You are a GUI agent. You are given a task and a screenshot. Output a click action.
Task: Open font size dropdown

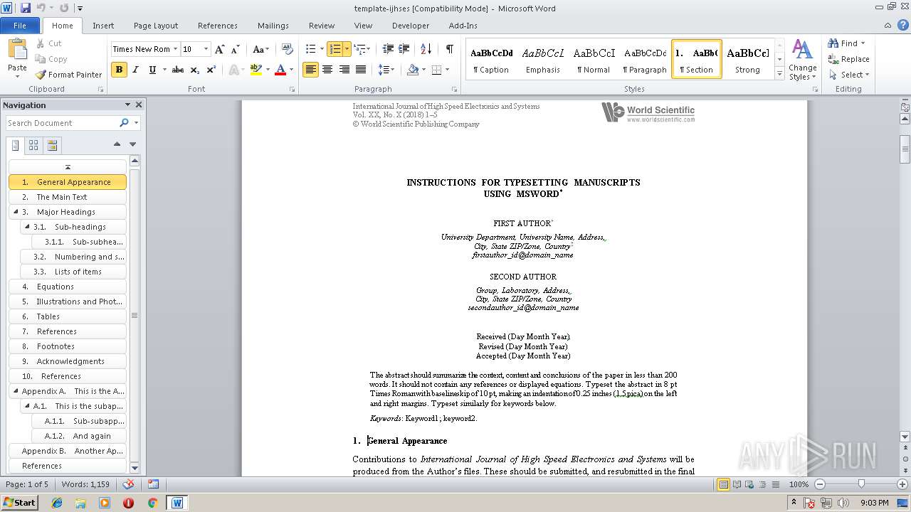click(x=206, y=49)
